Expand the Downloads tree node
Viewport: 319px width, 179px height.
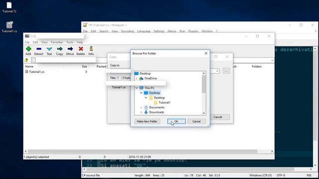[x=141, y=112]
